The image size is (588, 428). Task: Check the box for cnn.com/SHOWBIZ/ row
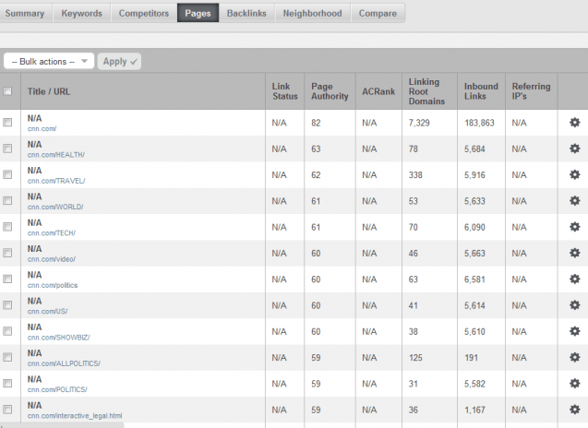click(x=7, y=331)
